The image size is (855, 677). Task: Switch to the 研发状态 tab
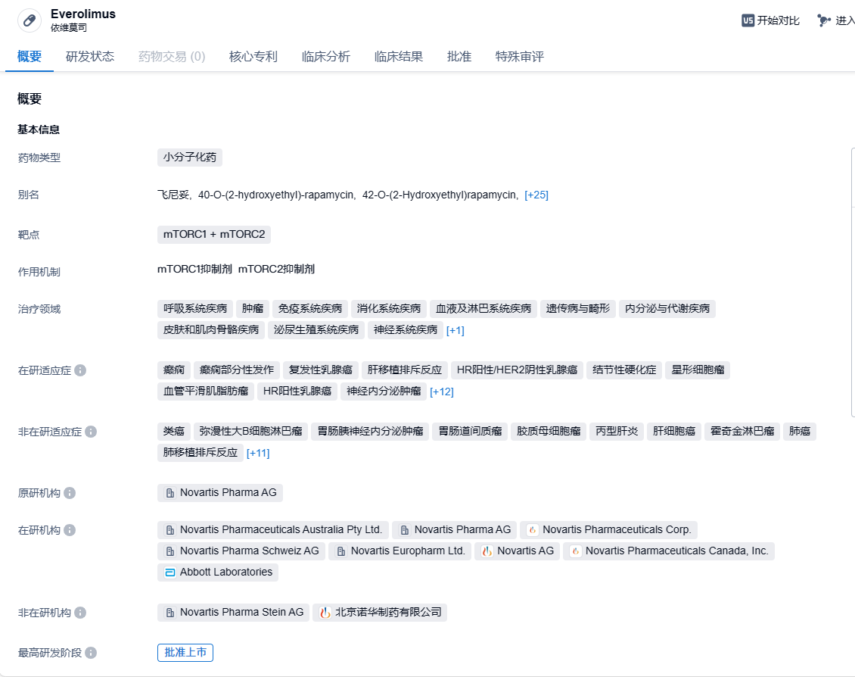point(90,56)
